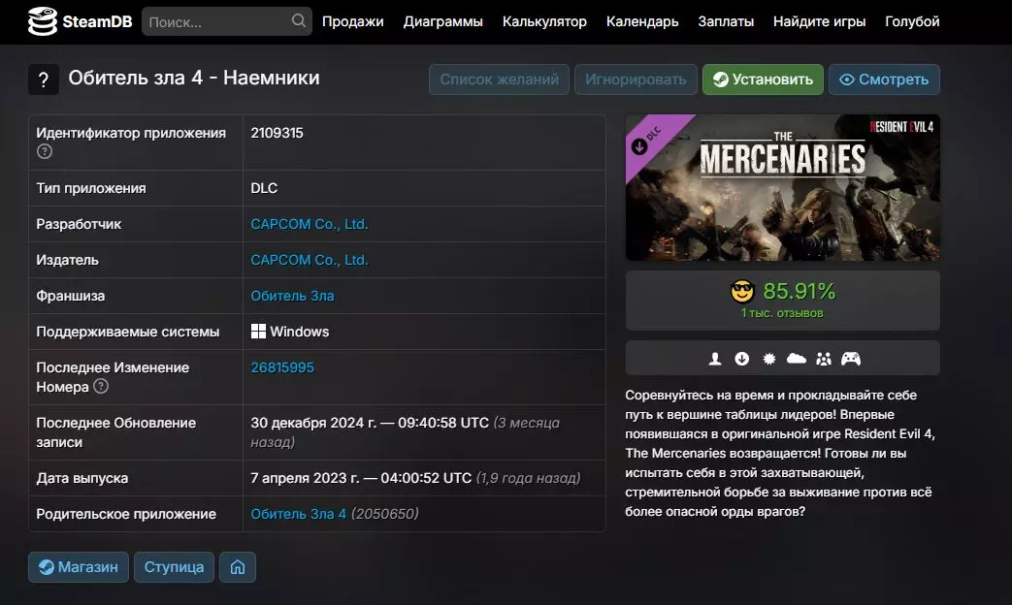1012x605 pixels.
Task: Open the Заплаты menu item
Action: [x=726, y=21]
